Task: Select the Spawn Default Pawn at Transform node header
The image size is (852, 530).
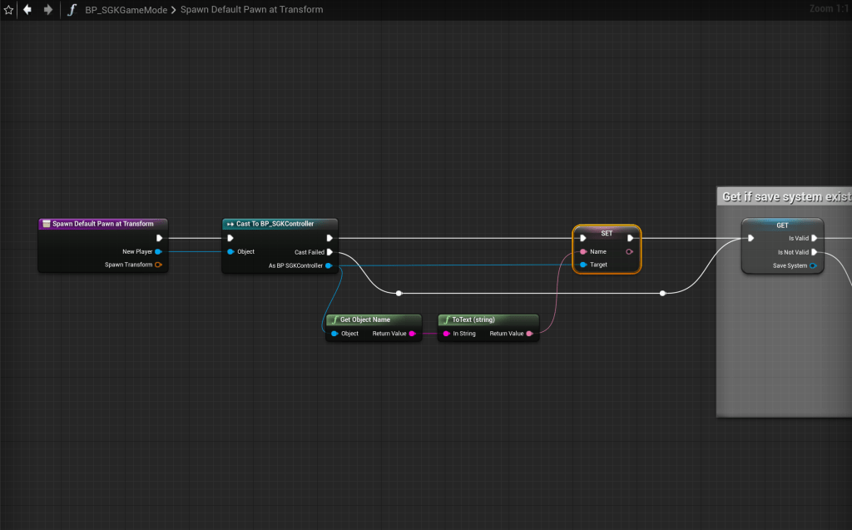Action: pyautogui.click(x=102, y=224)
